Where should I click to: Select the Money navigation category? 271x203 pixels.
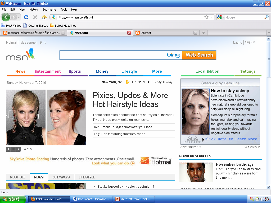pyautogui.click(x=102, y=71)
